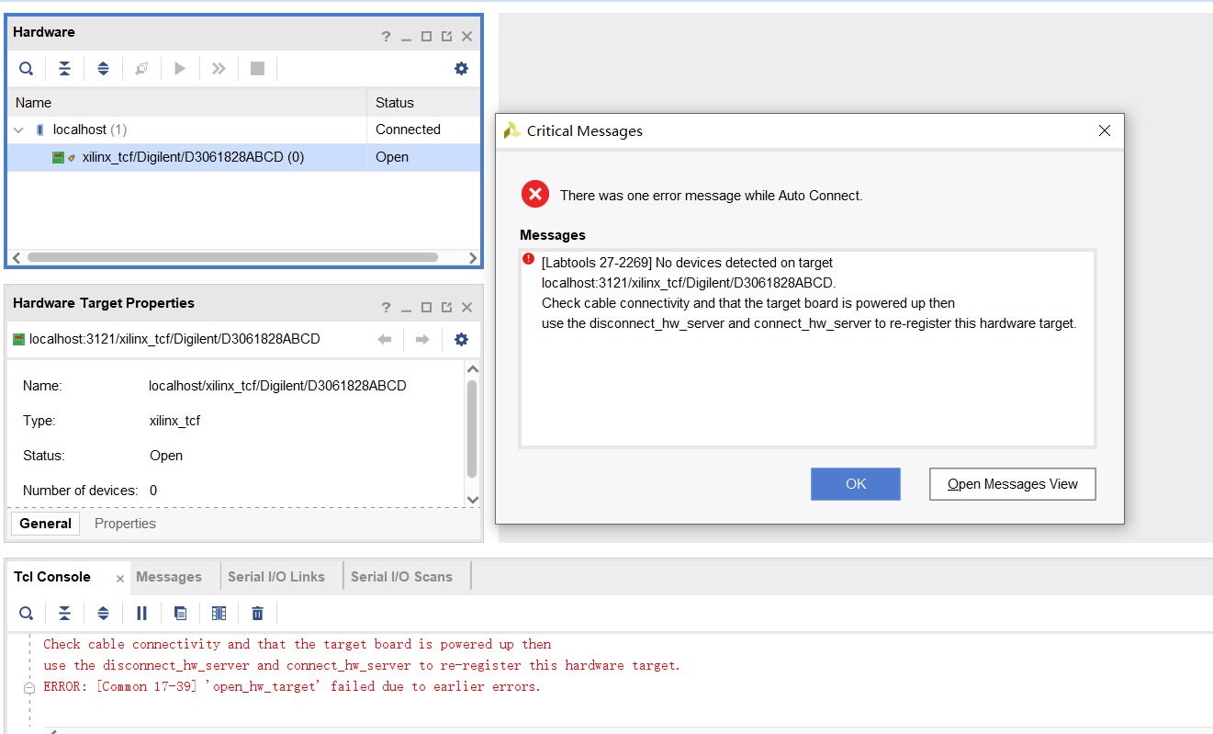
Task: Click Name value localhost/xilinx_tcf/Digilent/D3061828ABCD
Action: [277, 386]
